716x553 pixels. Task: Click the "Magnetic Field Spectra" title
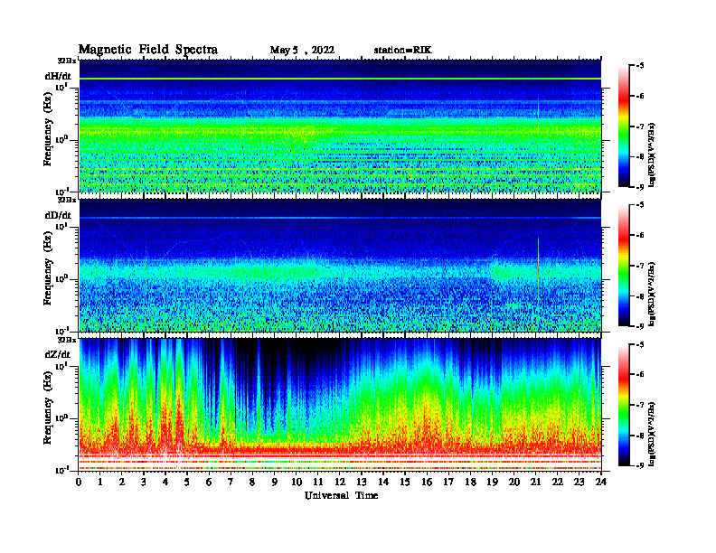click(x=148, y=50)
